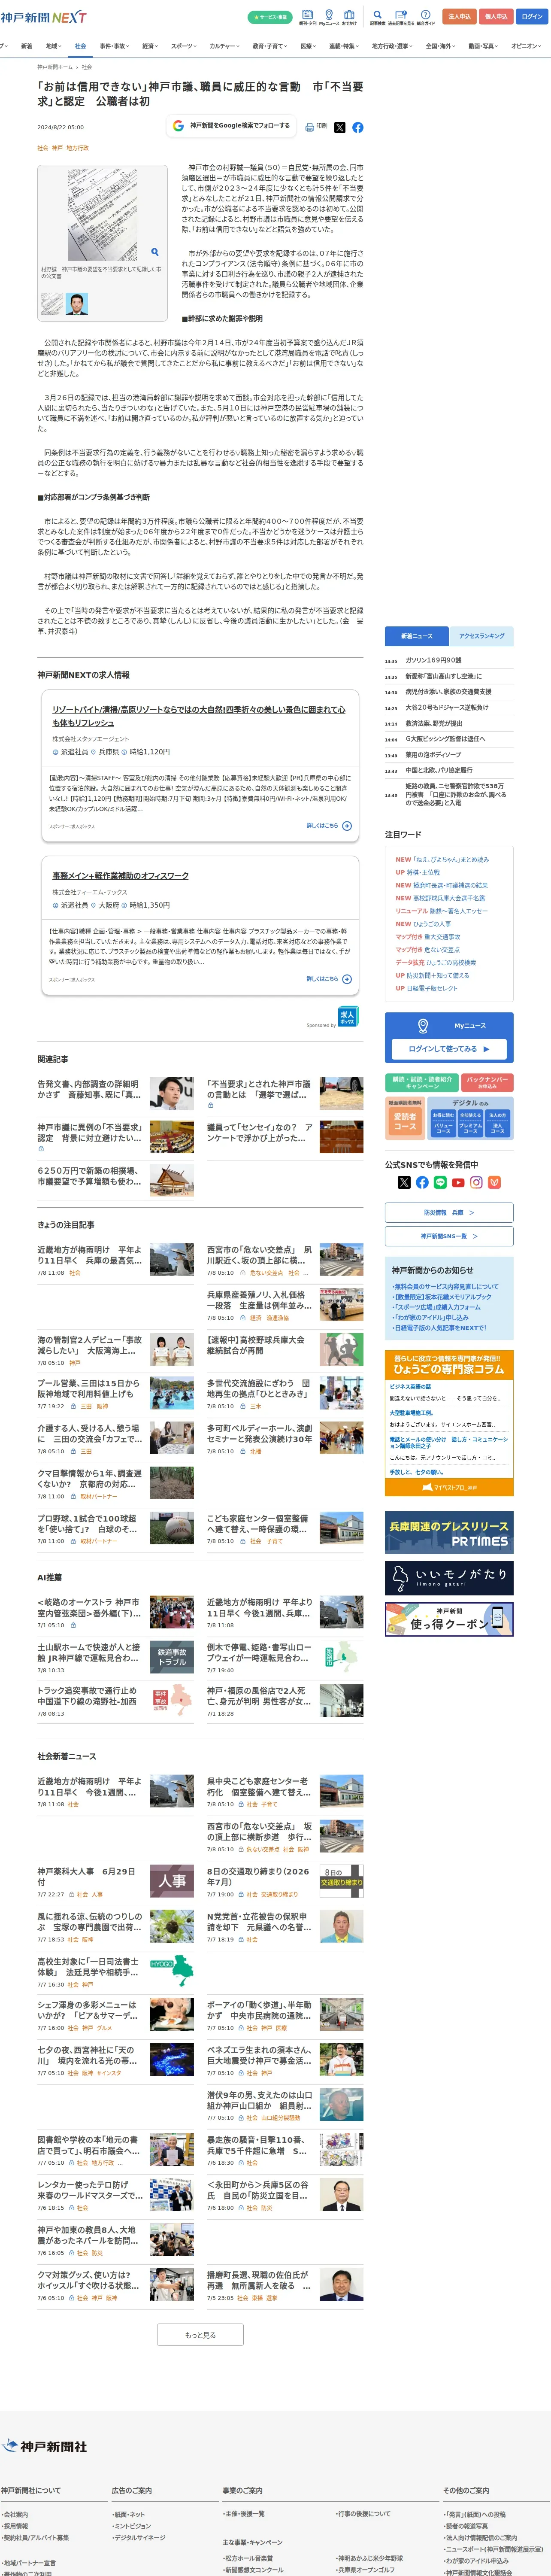Viewport: 551px width, 2576px height.
Task: Click the ログイン button in the header
Action: (x=532, y=17)
